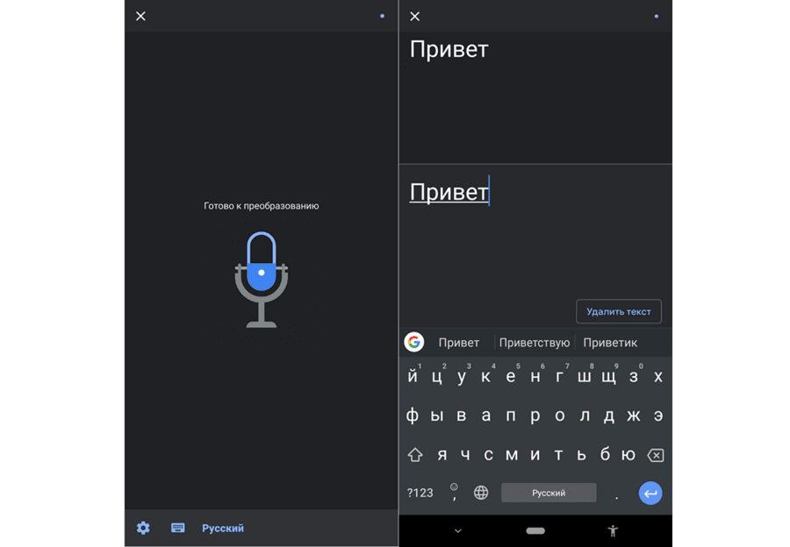Image resolution: width=790 pixels, height=547 pixels.
Task: Tap the keyboard icon in bottom bar
Action: (178, 528)
